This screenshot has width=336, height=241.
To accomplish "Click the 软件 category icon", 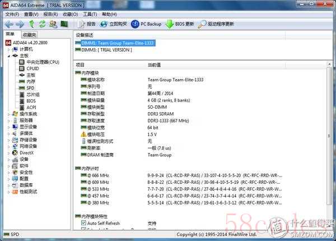I will pos(15,166).
